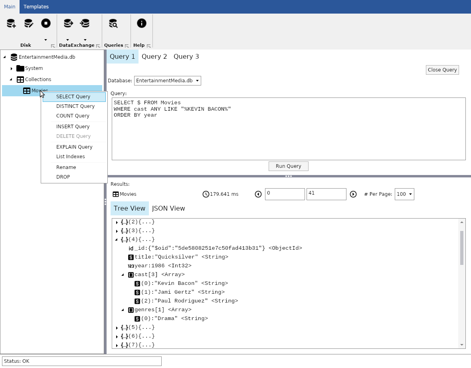Change the # Per Page value

point(404,194)
